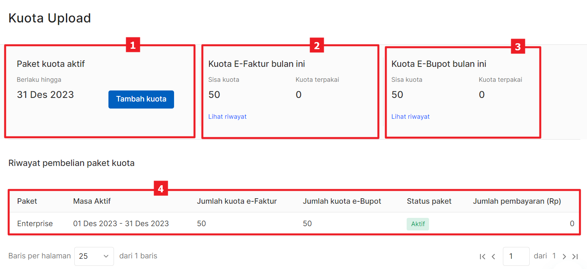Click the Status paket column header
The width and height of the screenshot is (587, 269).
coord(429,201)
